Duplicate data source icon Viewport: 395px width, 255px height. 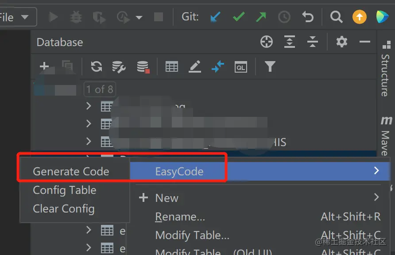[67, 66]
